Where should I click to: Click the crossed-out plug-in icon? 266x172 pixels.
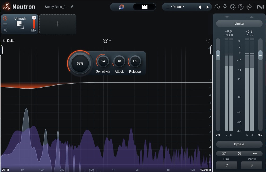[x=249, y=7]
